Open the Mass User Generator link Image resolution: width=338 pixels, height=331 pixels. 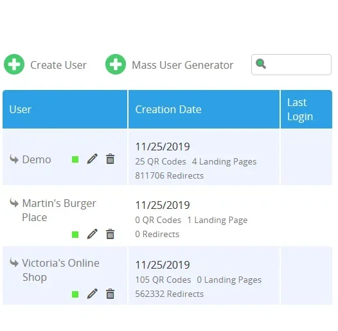(182, 65)
